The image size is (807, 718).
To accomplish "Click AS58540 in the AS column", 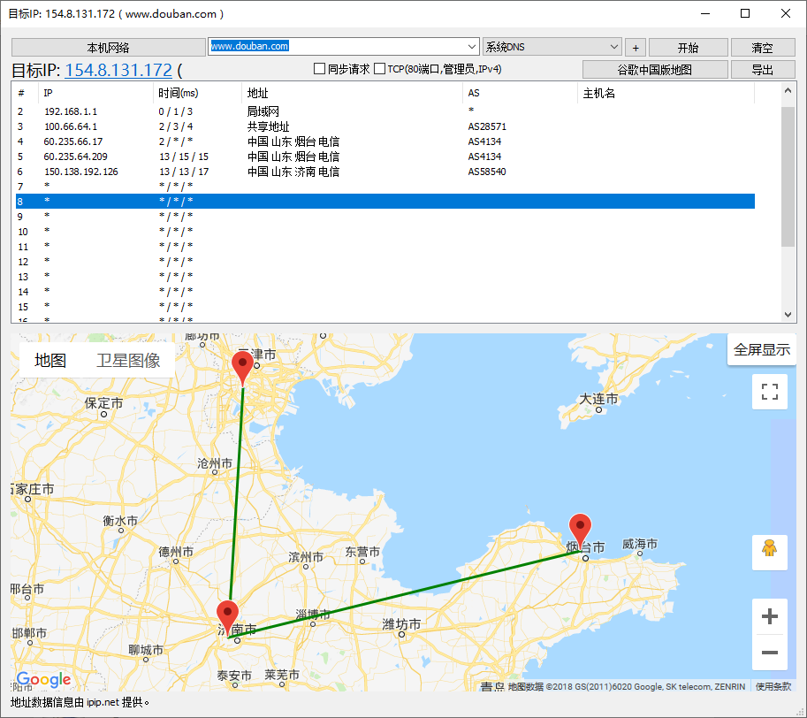I will (x=487, y=172).
